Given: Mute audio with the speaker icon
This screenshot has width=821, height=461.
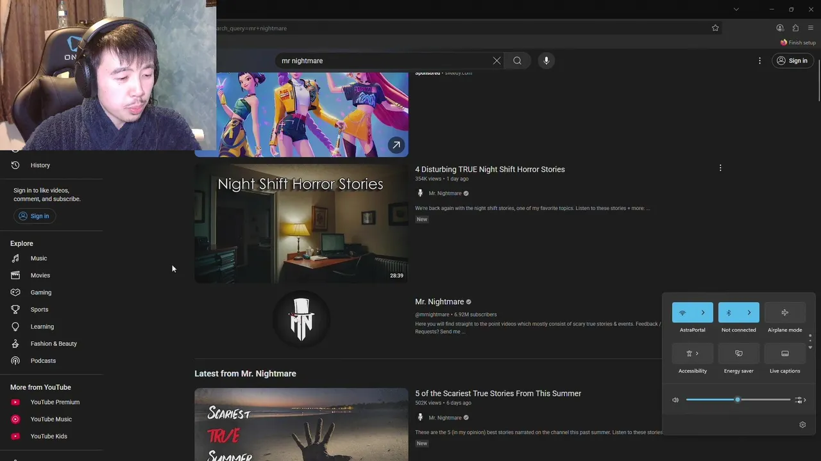Looking at the screenshot, I should point(675,400).
